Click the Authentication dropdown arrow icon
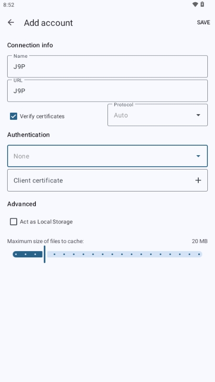Screen dimensions: 215x382 point(198,156)
